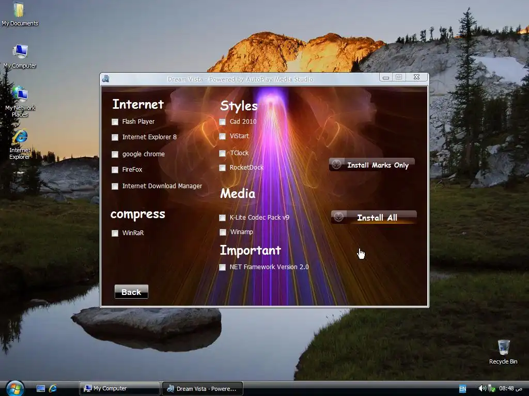Image resolution: width=529 pixels, height=396 pixels.
Task: Select Internet Download Manager checkbox
Action: pyautogui.click(x=115, y=186)
